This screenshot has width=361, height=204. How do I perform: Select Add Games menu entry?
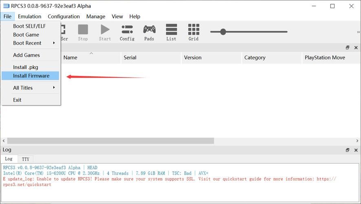tap(30, 55)
